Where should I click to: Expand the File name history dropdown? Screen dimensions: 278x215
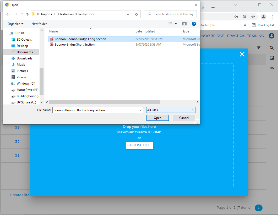point(141,110)
